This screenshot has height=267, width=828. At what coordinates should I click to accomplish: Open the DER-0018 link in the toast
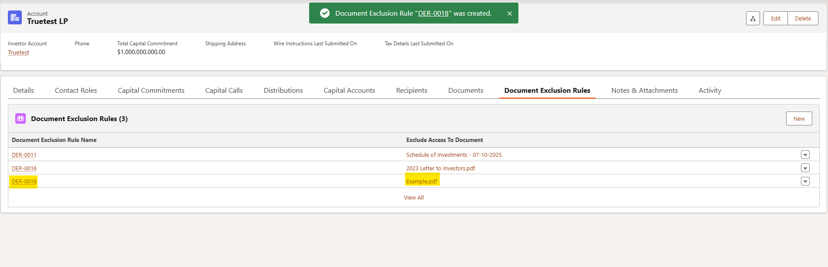coord(433,14)
